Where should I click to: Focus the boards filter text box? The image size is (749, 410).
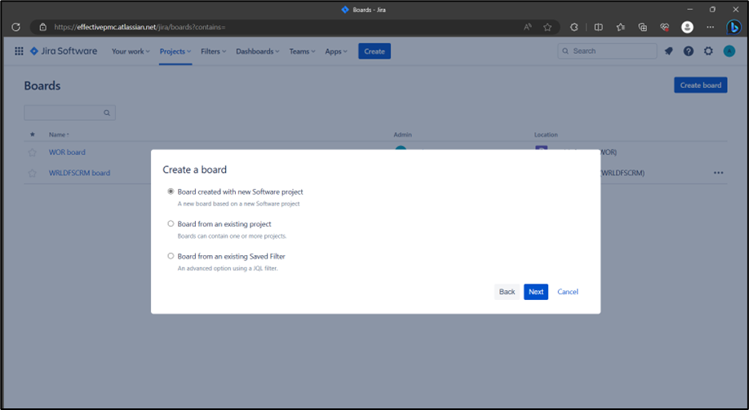point(69,112)
